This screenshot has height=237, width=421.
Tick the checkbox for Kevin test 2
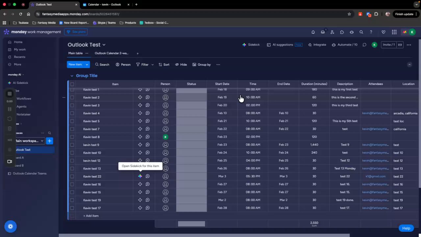click(x=72, y=97)
